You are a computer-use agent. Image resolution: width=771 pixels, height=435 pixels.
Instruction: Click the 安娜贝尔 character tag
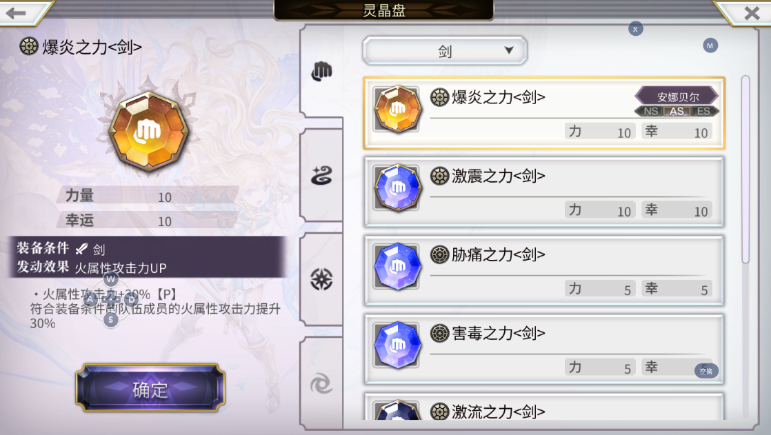677,97
